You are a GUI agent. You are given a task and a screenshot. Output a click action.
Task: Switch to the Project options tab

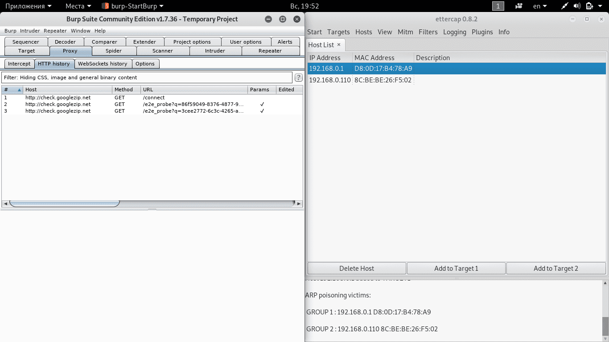(192, 42)
